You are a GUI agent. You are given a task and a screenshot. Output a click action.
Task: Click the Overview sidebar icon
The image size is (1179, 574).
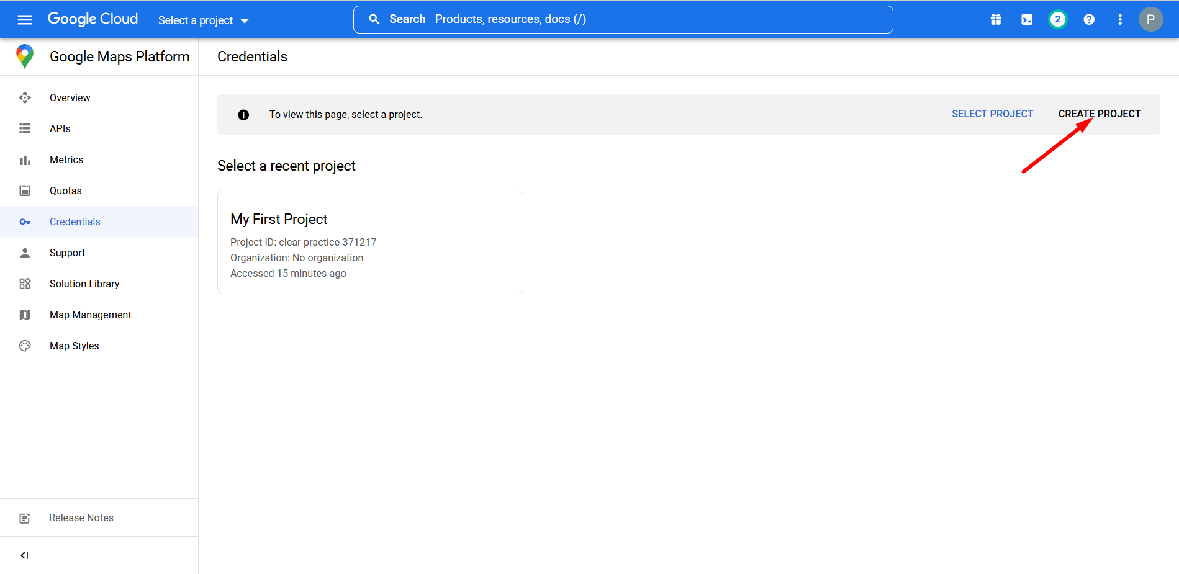click(x=25, y=97)
